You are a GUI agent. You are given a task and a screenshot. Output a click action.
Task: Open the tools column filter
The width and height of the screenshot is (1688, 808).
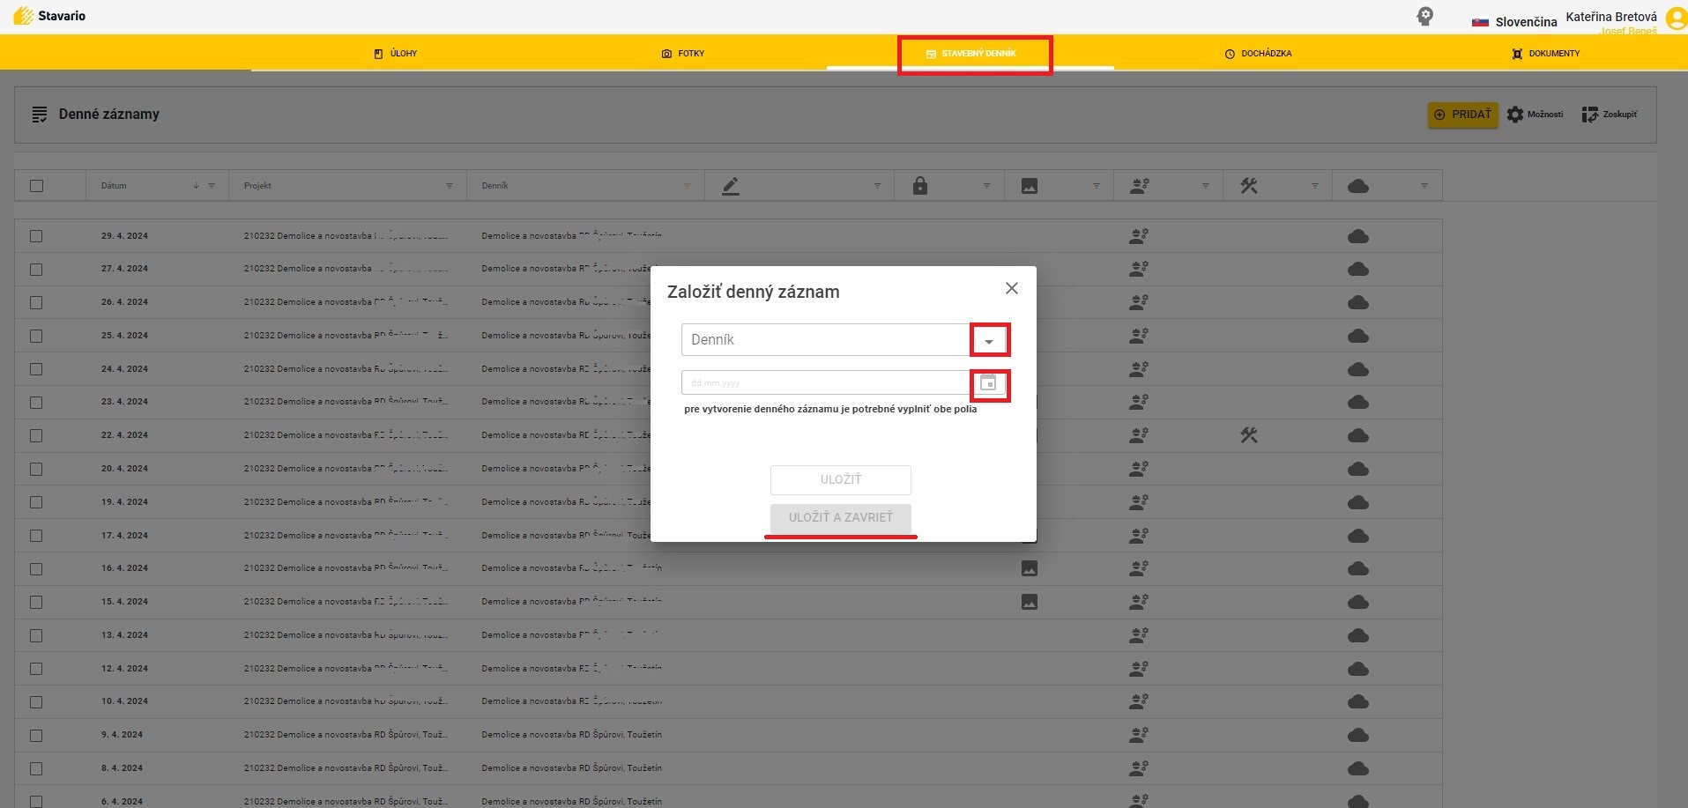[1315, 186]
